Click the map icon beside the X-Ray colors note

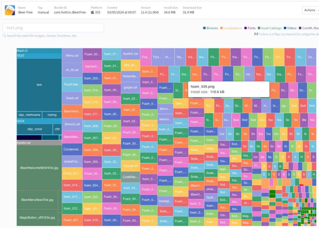click(x=256, y=34)
